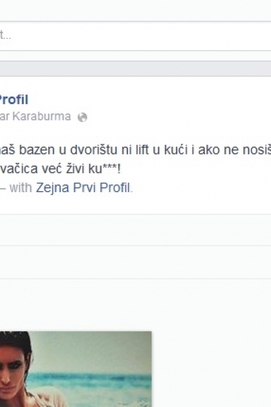The height and width of the screenshot is (407, 271).
Task: Click the post line ending with ku***!
Action: 60,169
